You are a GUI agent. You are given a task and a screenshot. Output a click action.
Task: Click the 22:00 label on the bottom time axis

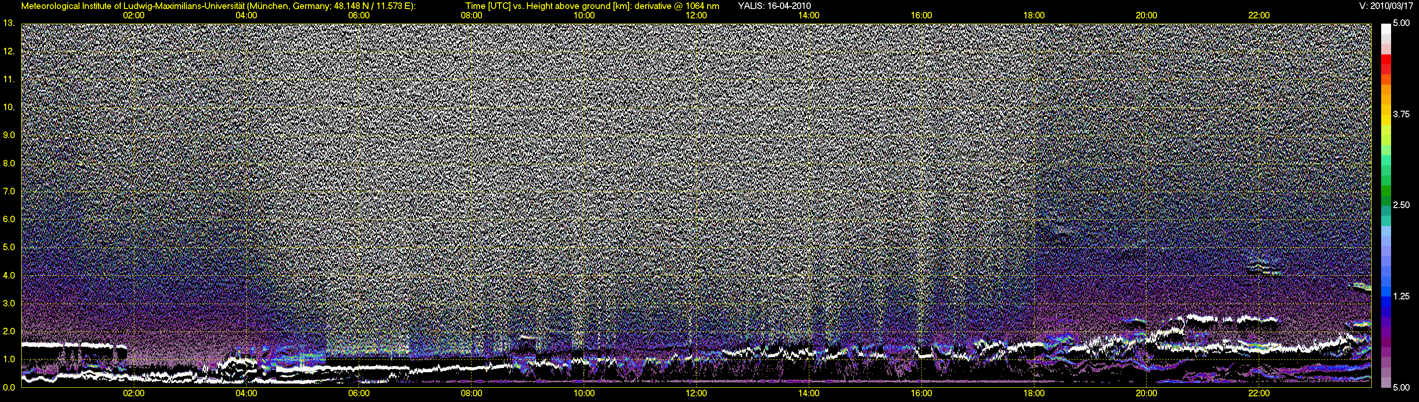[x=1259, y=393]
